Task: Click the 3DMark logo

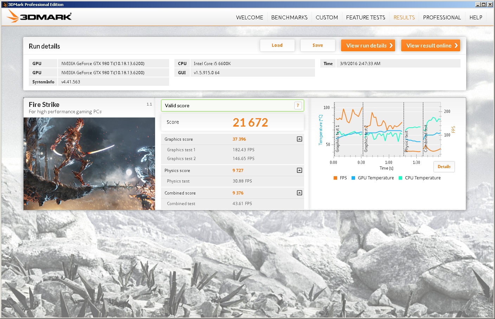Action: pyautogui.click(x=39, y=16)
